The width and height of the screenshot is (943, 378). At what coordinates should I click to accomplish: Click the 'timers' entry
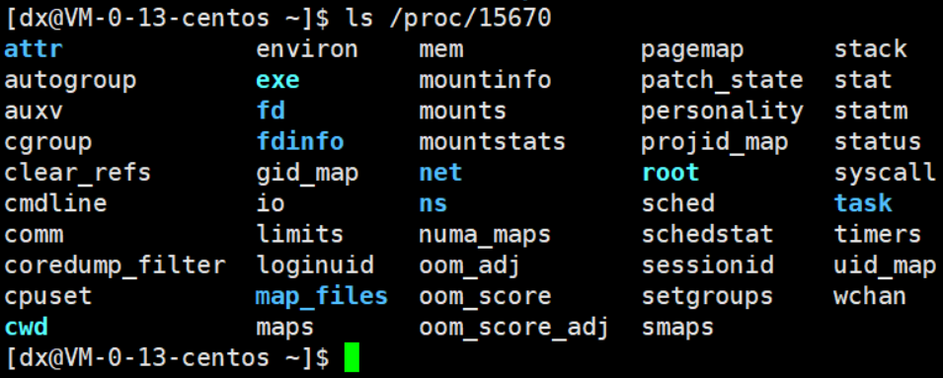[878, 235]
